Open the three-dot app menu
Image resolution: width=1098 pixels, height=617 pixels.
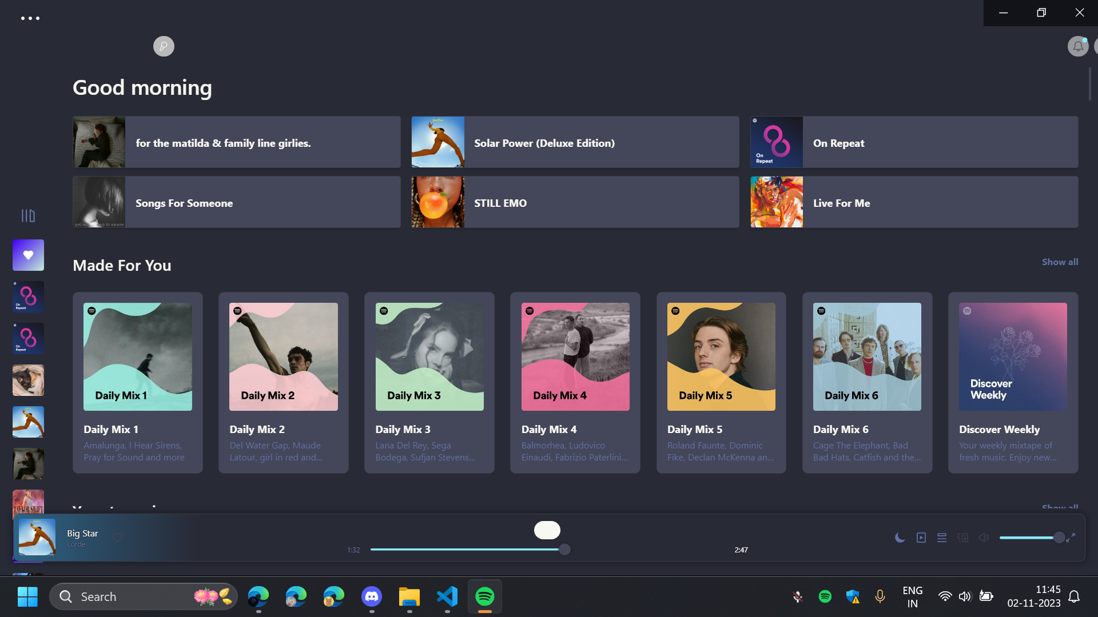pos(30,18)
